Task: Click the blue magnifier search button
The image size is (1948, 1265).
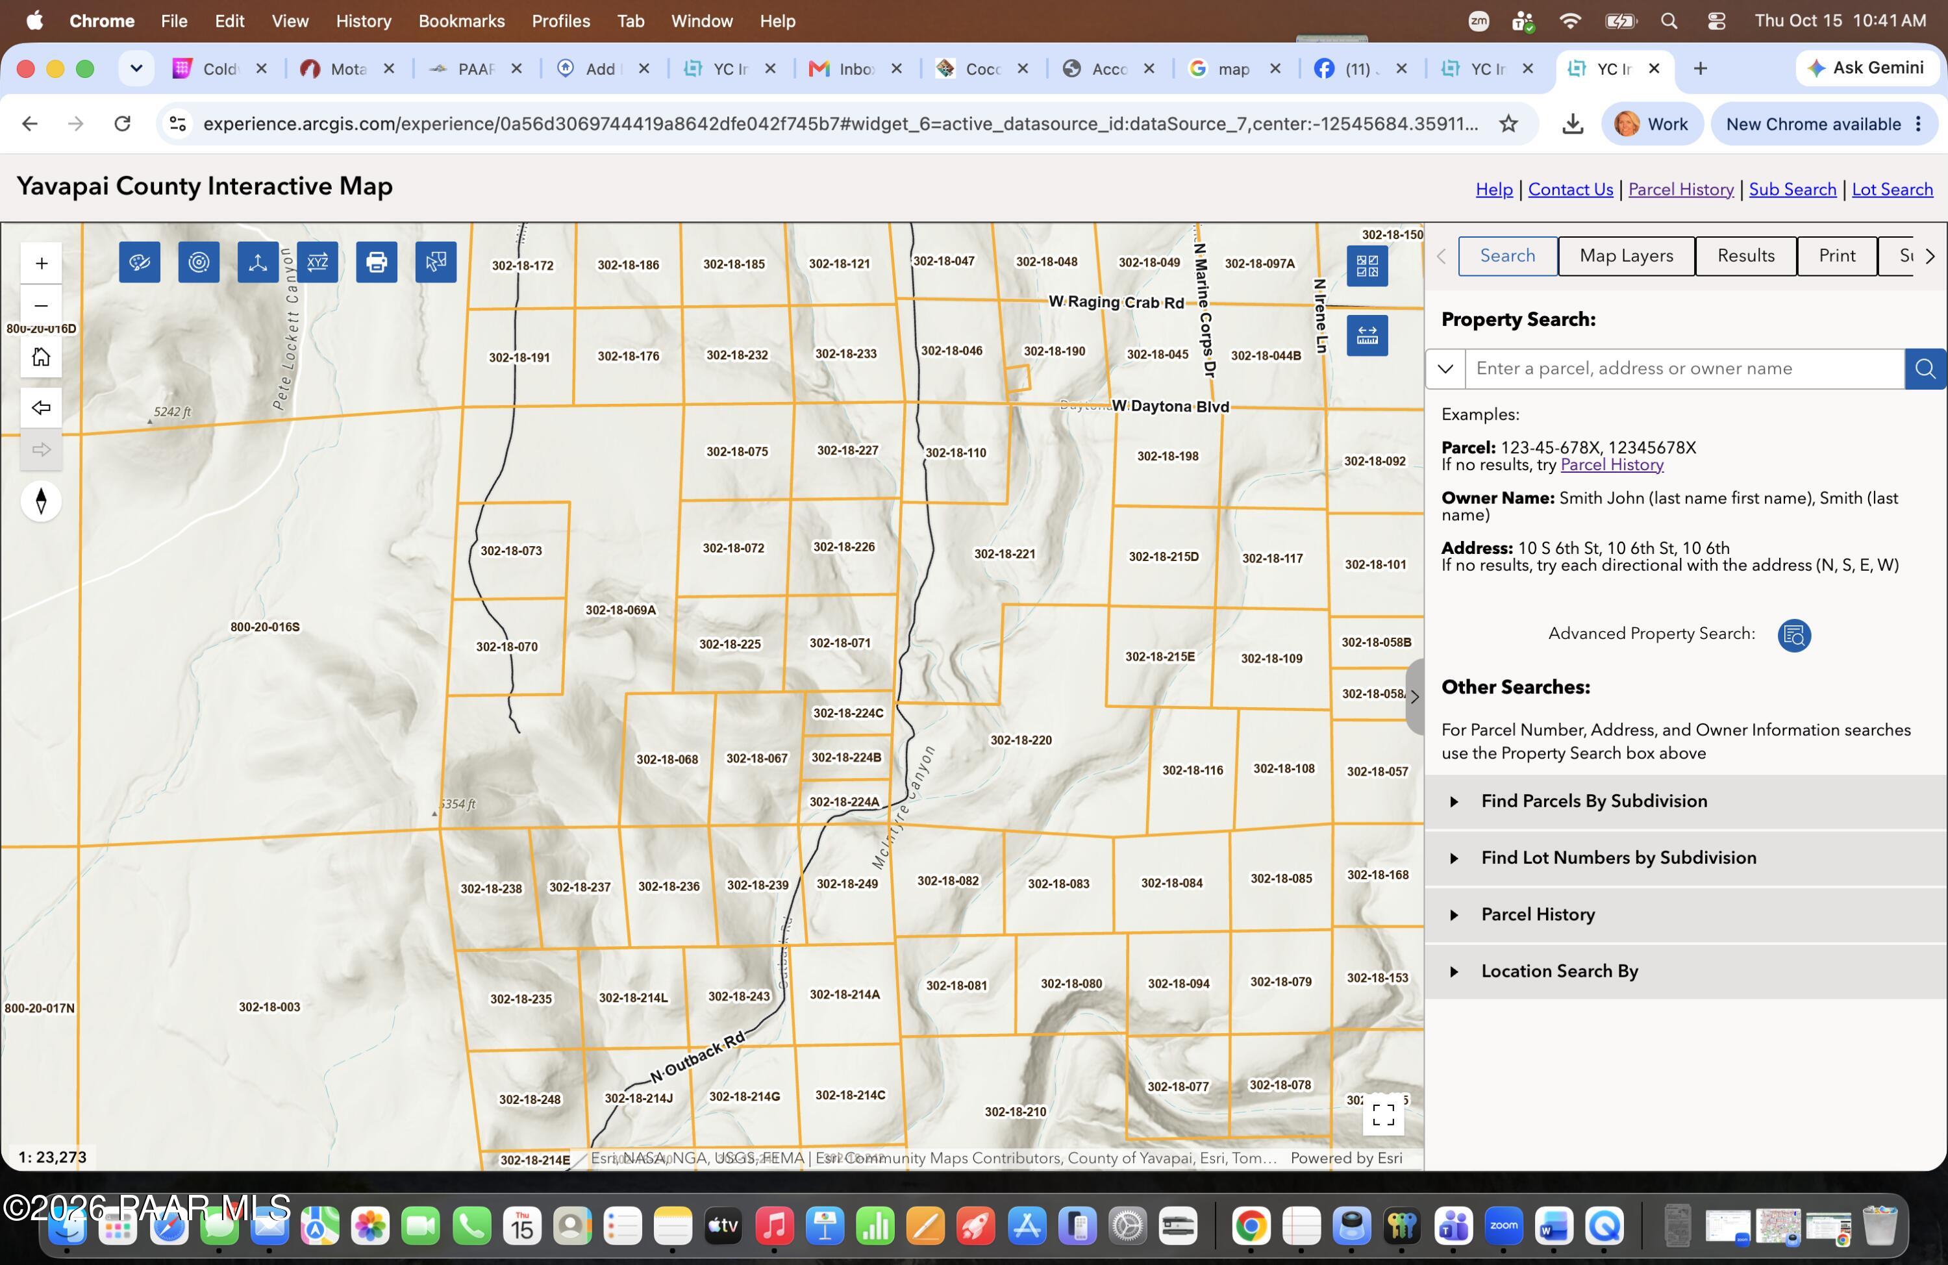Action: [1926, 368]
